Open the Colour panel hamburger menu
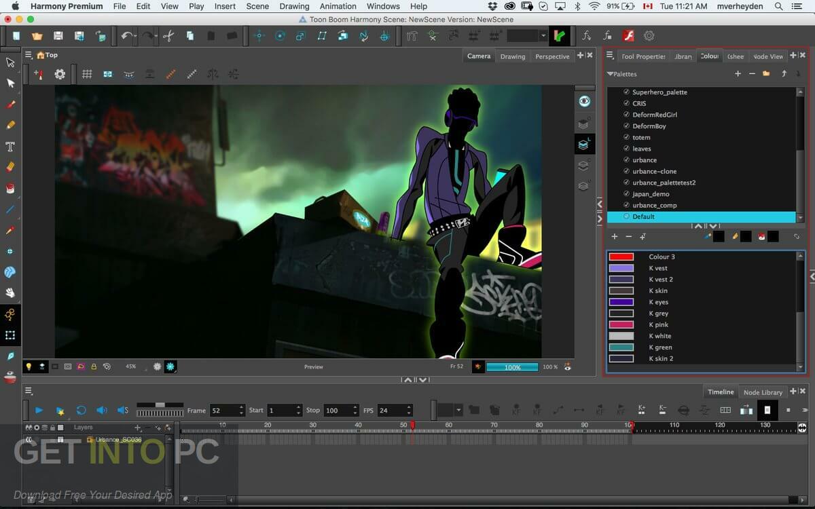 (610, 56)
